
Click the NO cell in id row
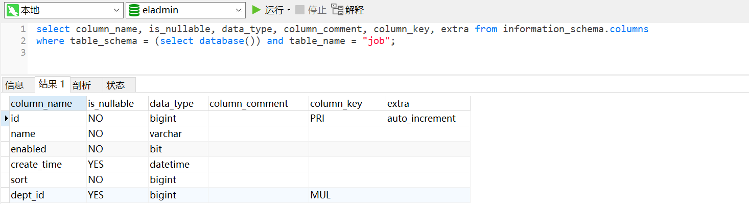coord(118,118)
